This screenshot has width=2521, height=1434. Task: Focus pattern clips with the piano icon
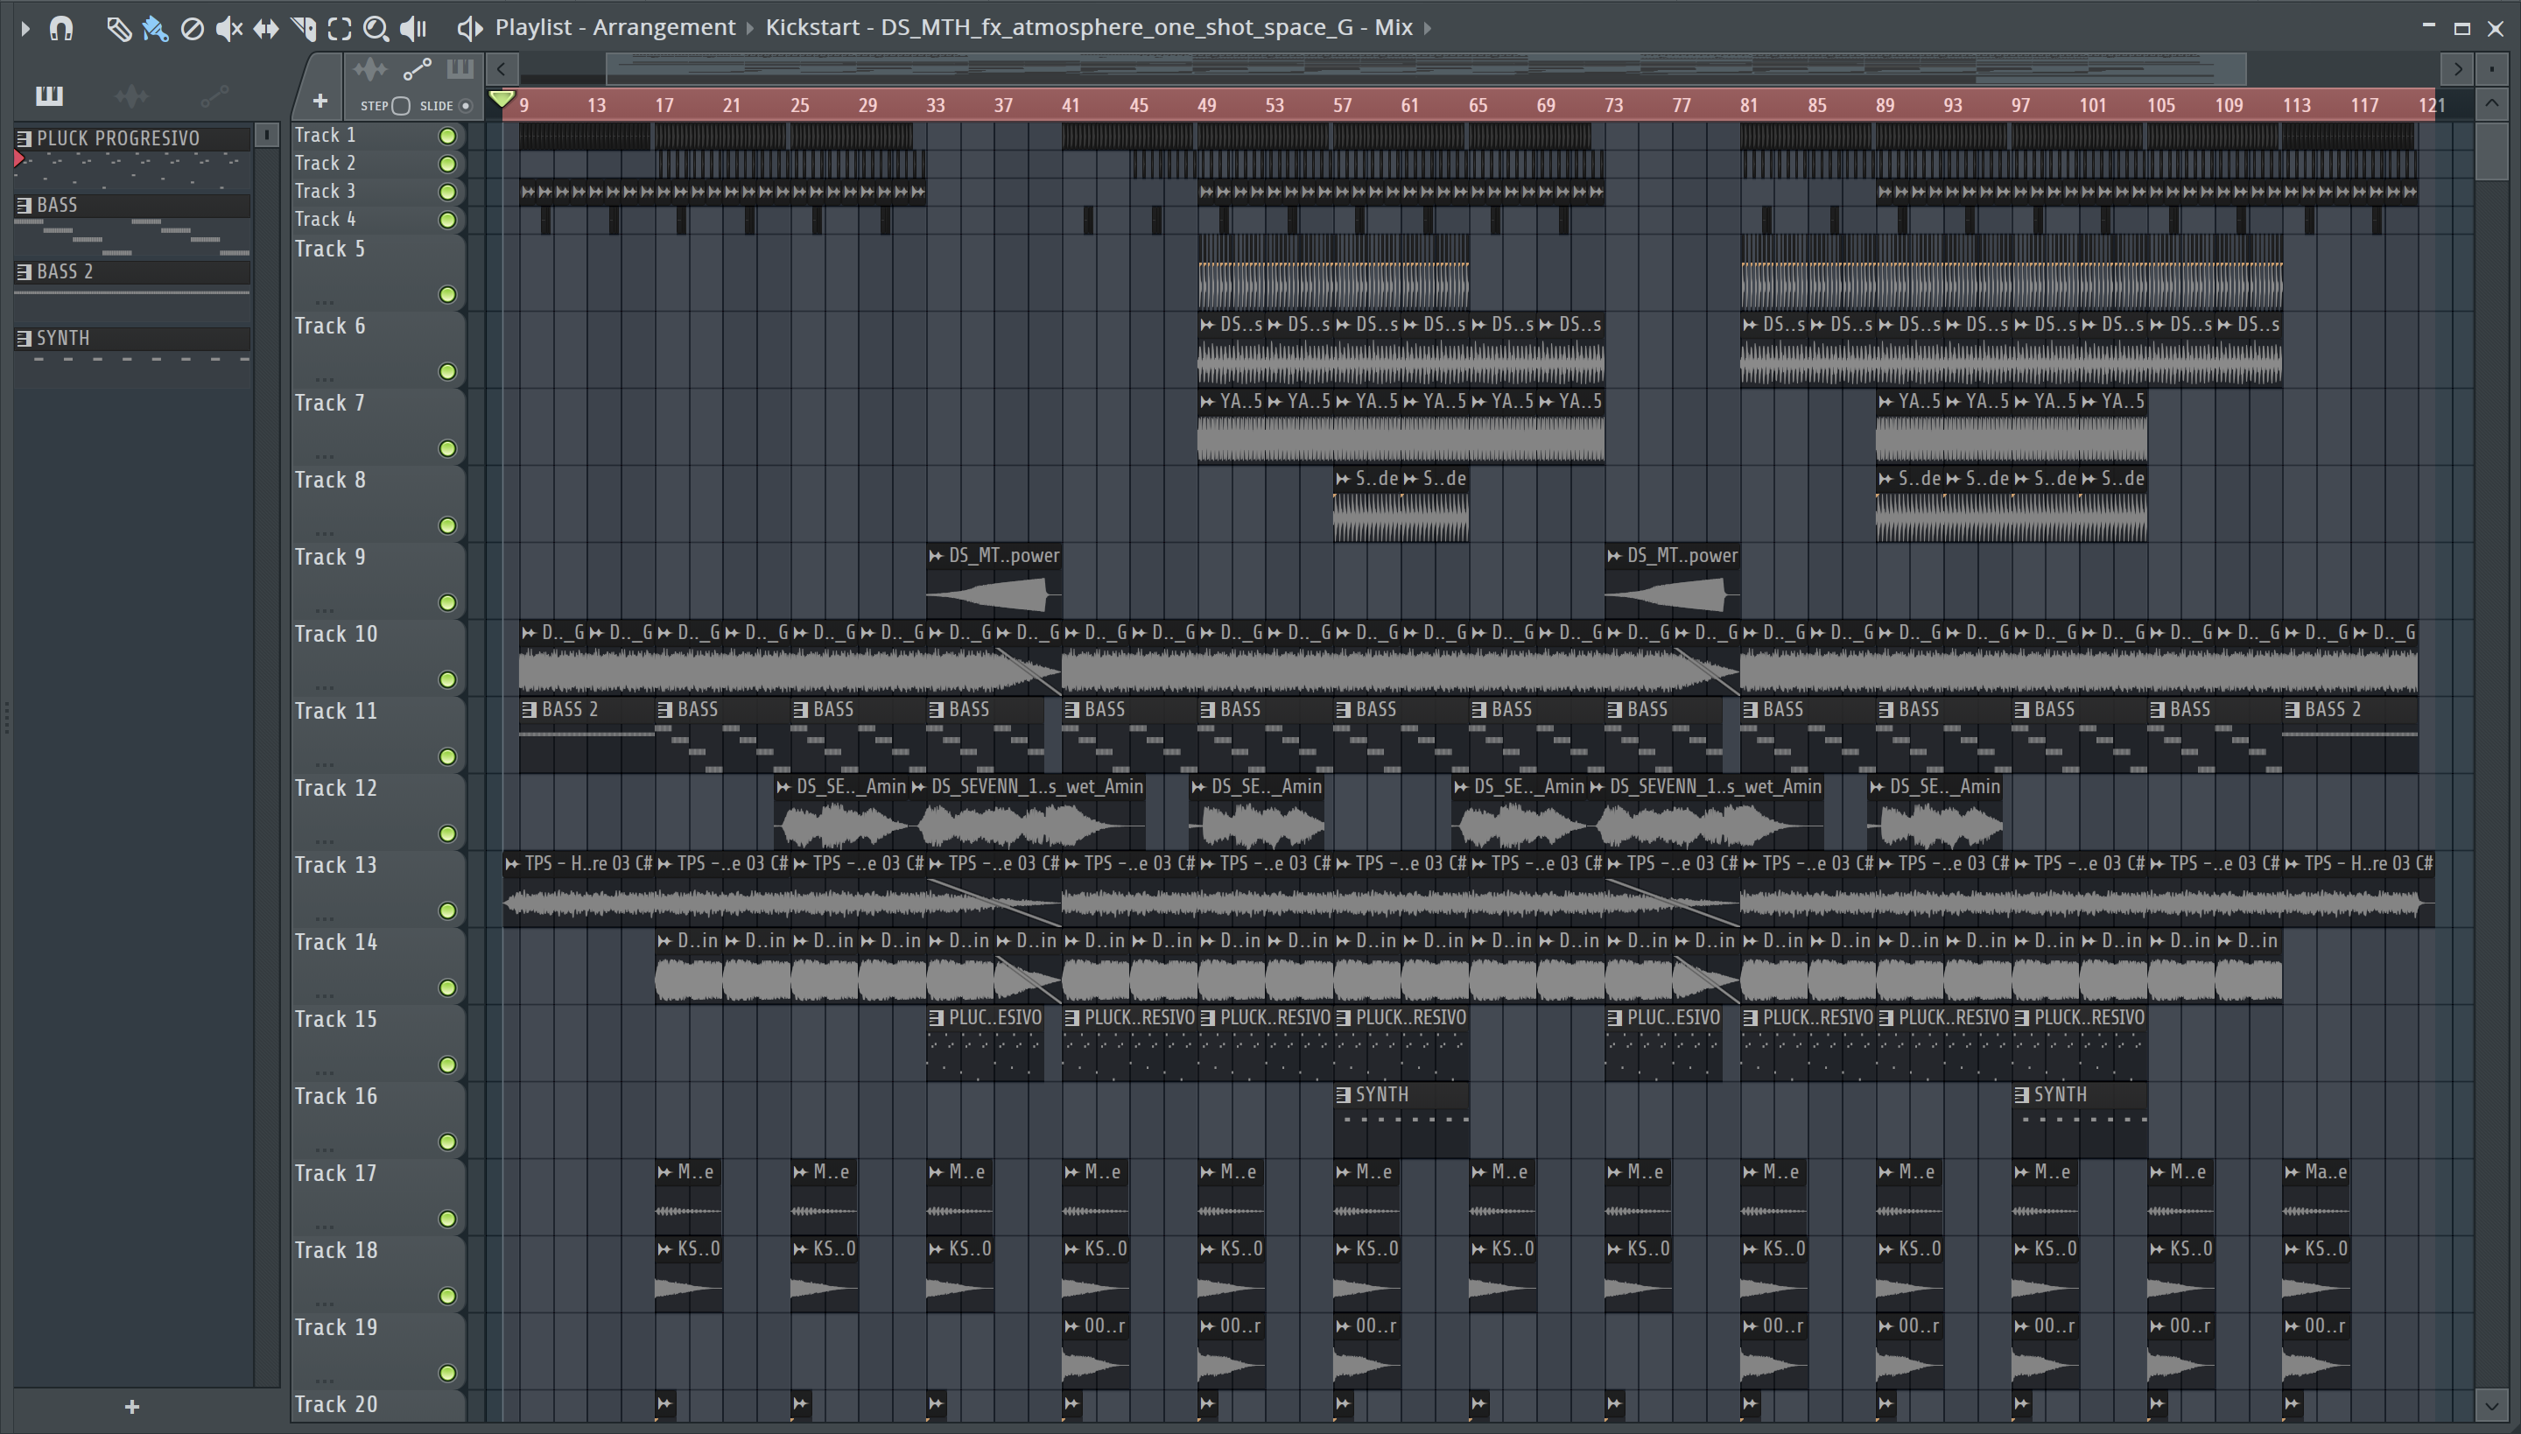(460, 69)
